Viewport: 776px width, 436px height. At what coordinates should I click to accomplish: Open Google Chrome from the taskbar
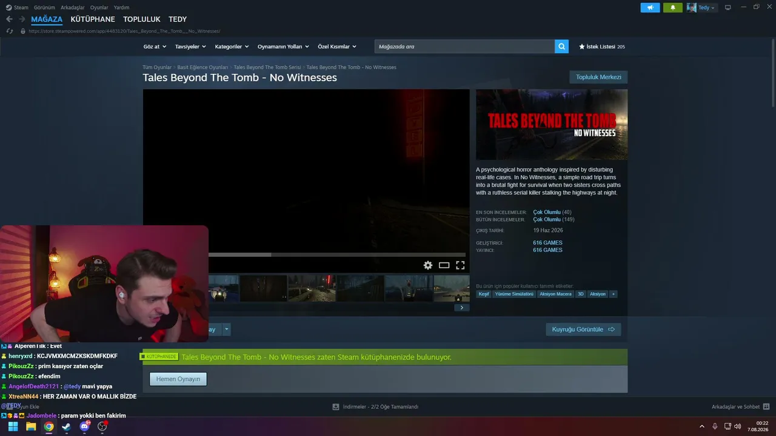click(x=48, y=426)
